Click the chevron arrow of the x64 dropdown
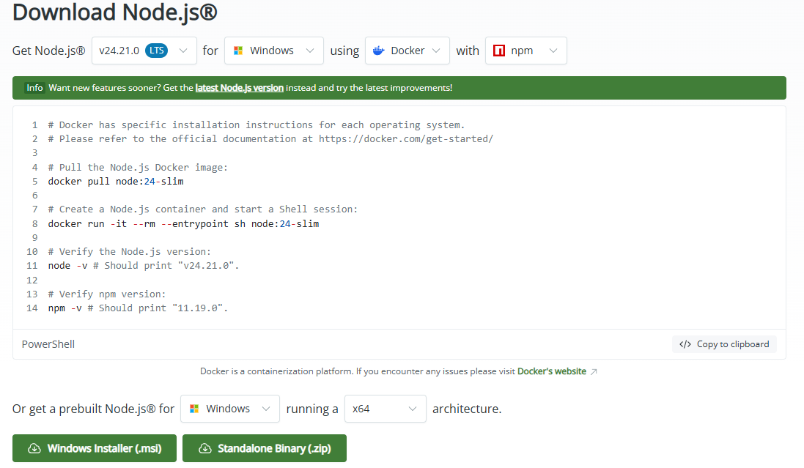 coord(412,409)
